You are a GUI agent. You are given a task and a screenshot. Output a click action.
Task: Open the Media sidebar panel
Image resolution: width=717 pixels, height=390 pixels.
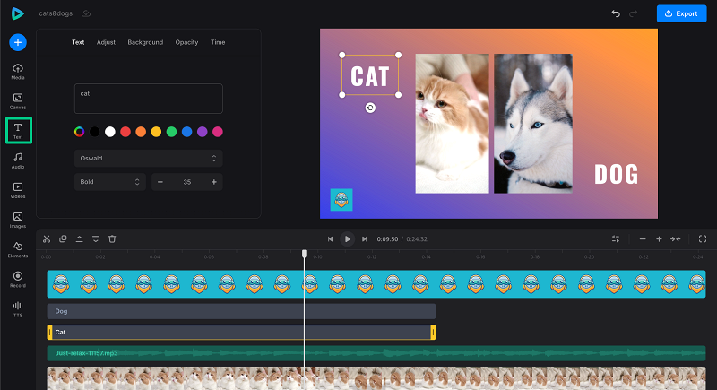coord(18,72)
